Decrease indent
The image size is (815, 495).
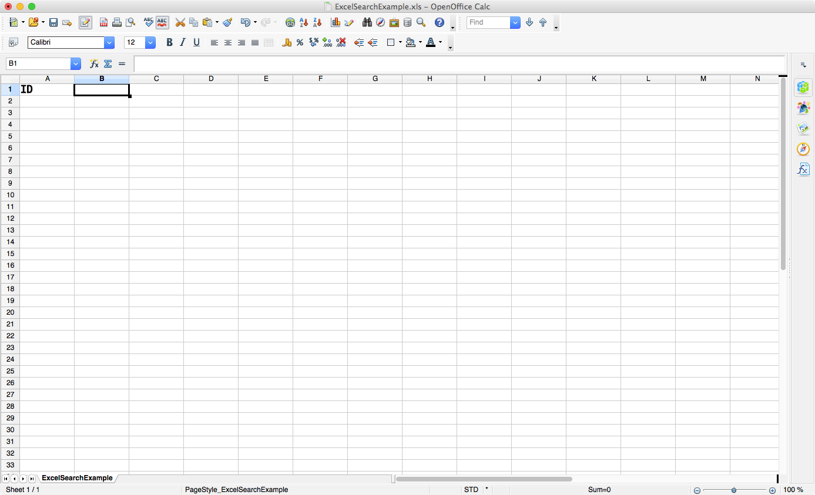point(358,42)
